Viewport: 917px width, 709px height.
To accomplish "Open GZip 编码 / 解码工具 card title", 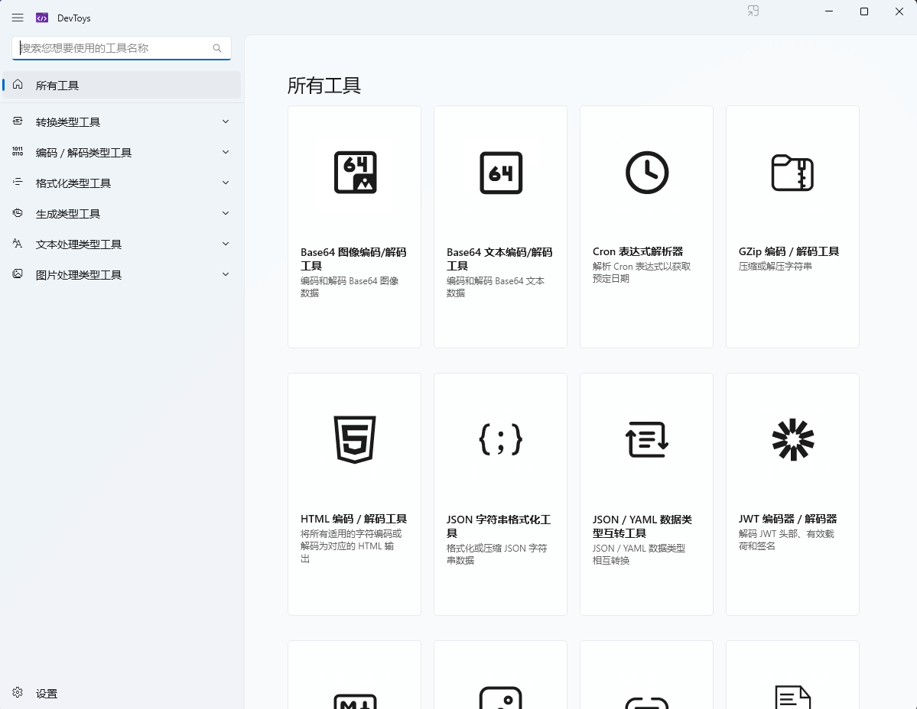I will coord(789,251).
